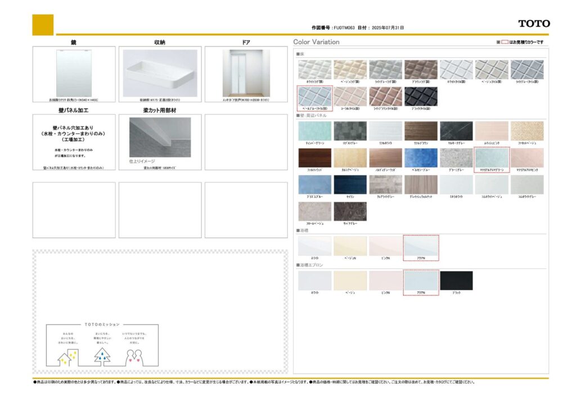The image size is (576, 398).
Task: Select the mirror product image
Action: click(74, 73)
